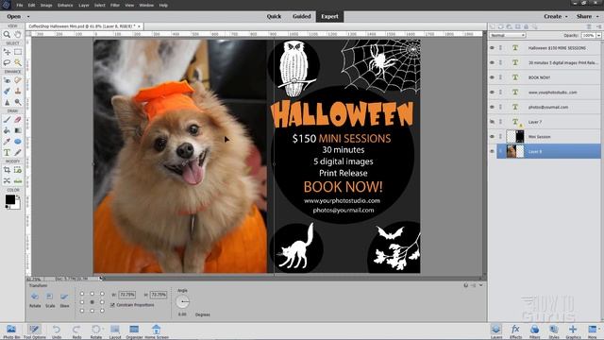Select the Crop tool
The image size is (604, 340).
tap(7, 170)
